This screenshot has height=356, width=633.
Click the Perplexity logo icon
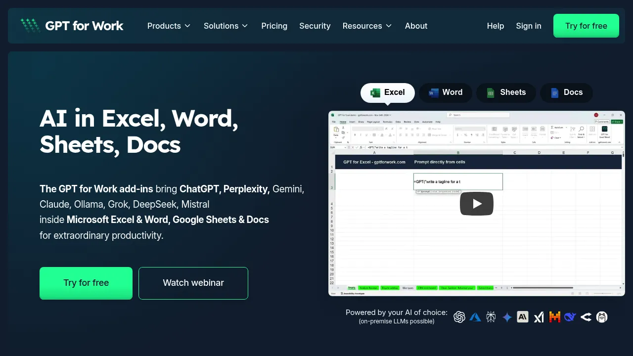(491, 317)
